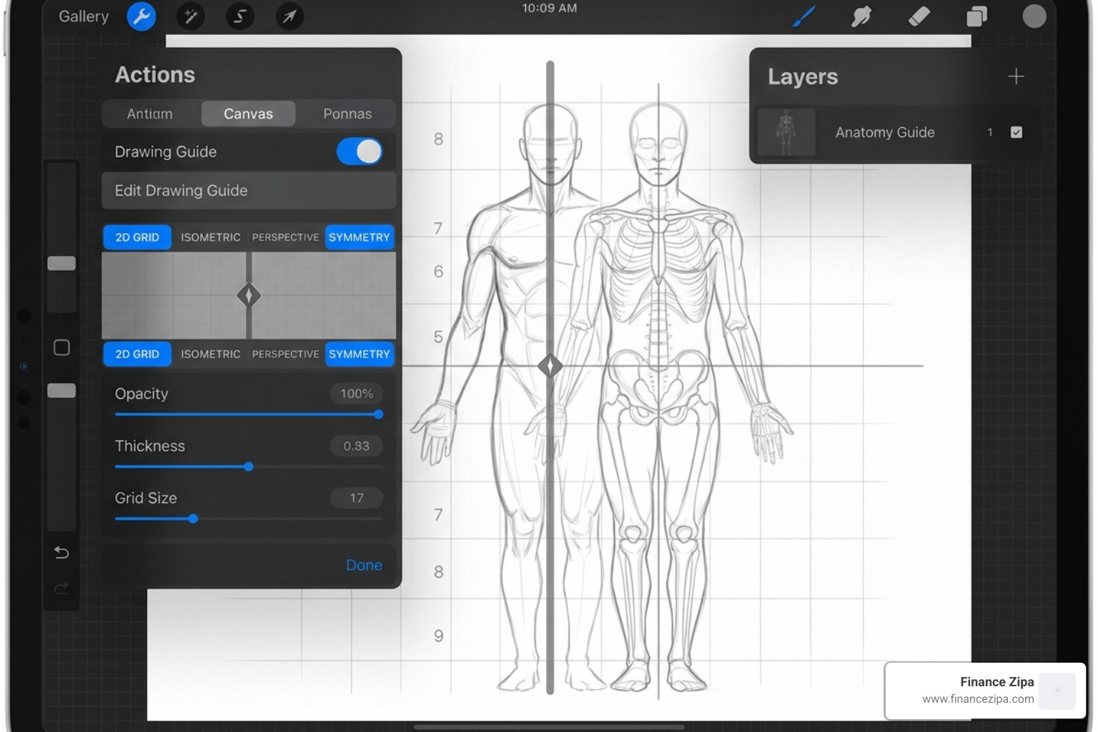Add a new layer with the plus button
This screenshot has width=1098, height=732.
pyautogui.click(x=1016, y=76)
